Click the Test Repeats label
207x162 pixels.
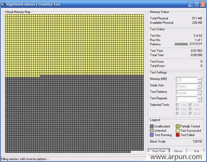click(x=159, y=98)
